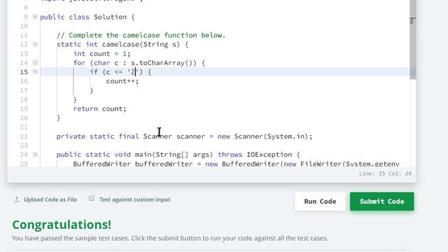Collapse the if block fold at line 15

(35, 71)
